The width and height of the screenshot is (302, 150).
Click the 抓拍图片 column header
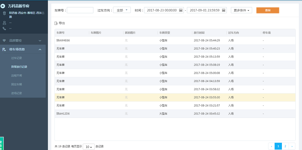coord(130,33)
